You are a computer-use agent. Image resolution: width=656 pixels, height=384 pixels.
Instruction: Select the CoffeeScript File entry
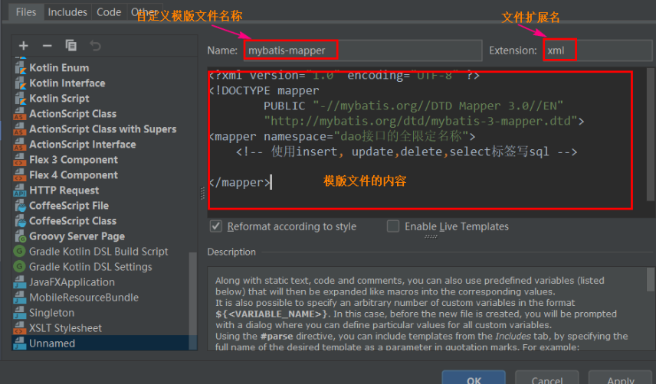[x=69, y=206]
